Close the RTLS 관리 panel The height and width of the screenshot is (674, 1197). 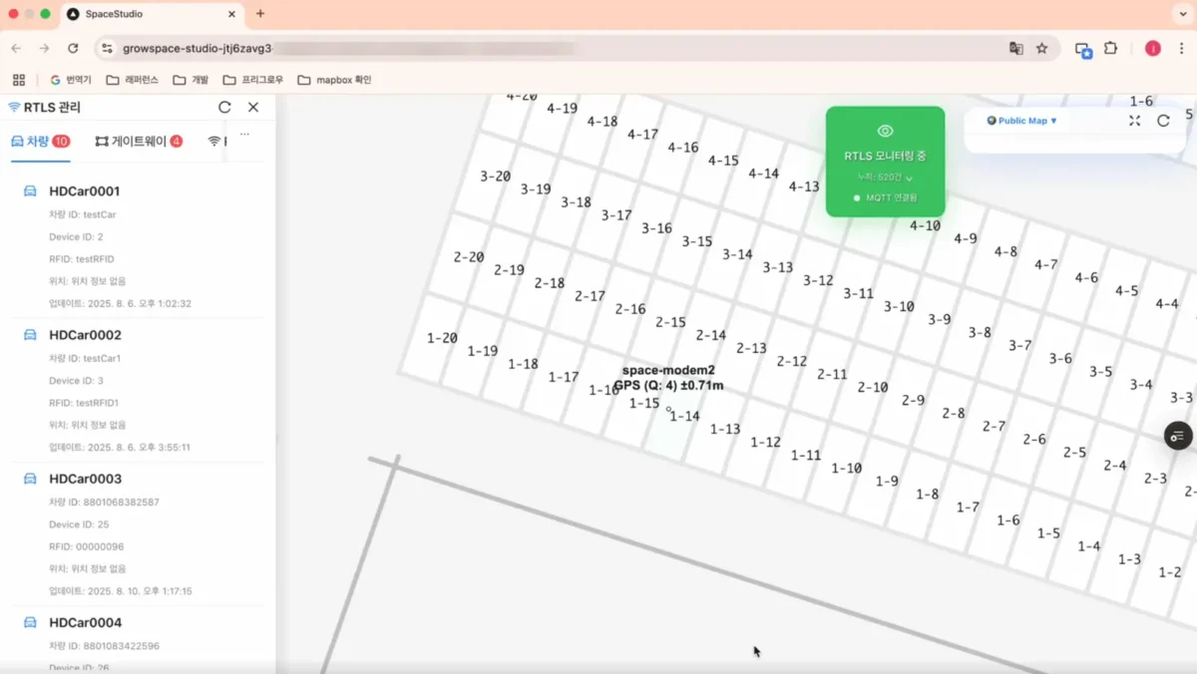coord(253,108)
